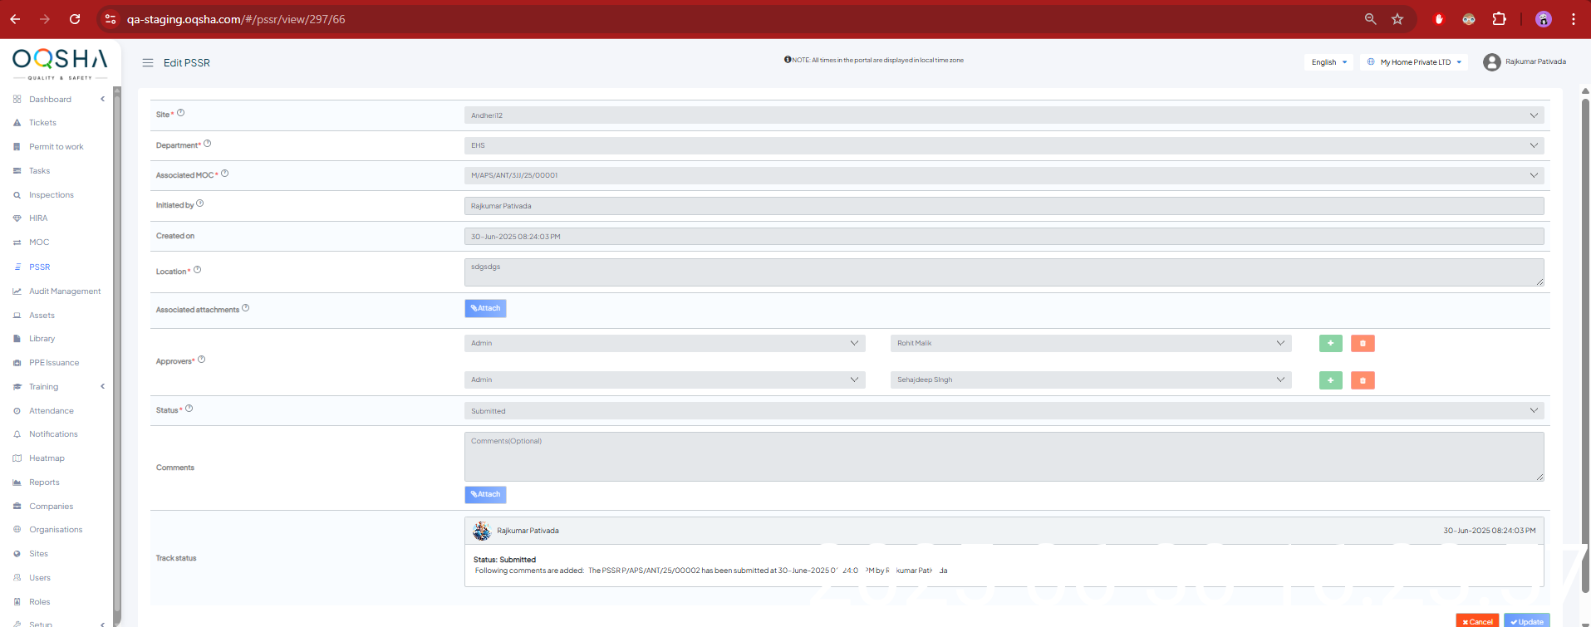The height and width of the screenshot is (627, 1591).
Task: Click the red Cancel button
Action: click(x=1477, y=621)
